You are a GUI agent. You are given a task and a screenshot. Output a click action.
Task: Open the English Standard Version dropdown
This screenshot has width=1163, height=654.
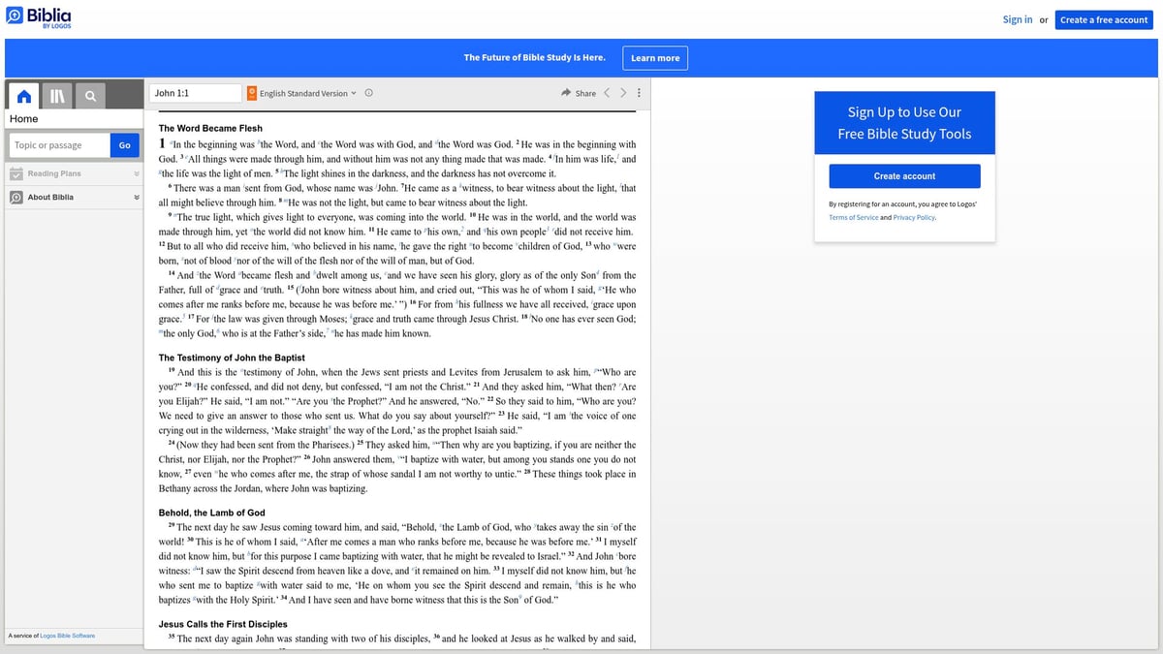click(307, 93)
